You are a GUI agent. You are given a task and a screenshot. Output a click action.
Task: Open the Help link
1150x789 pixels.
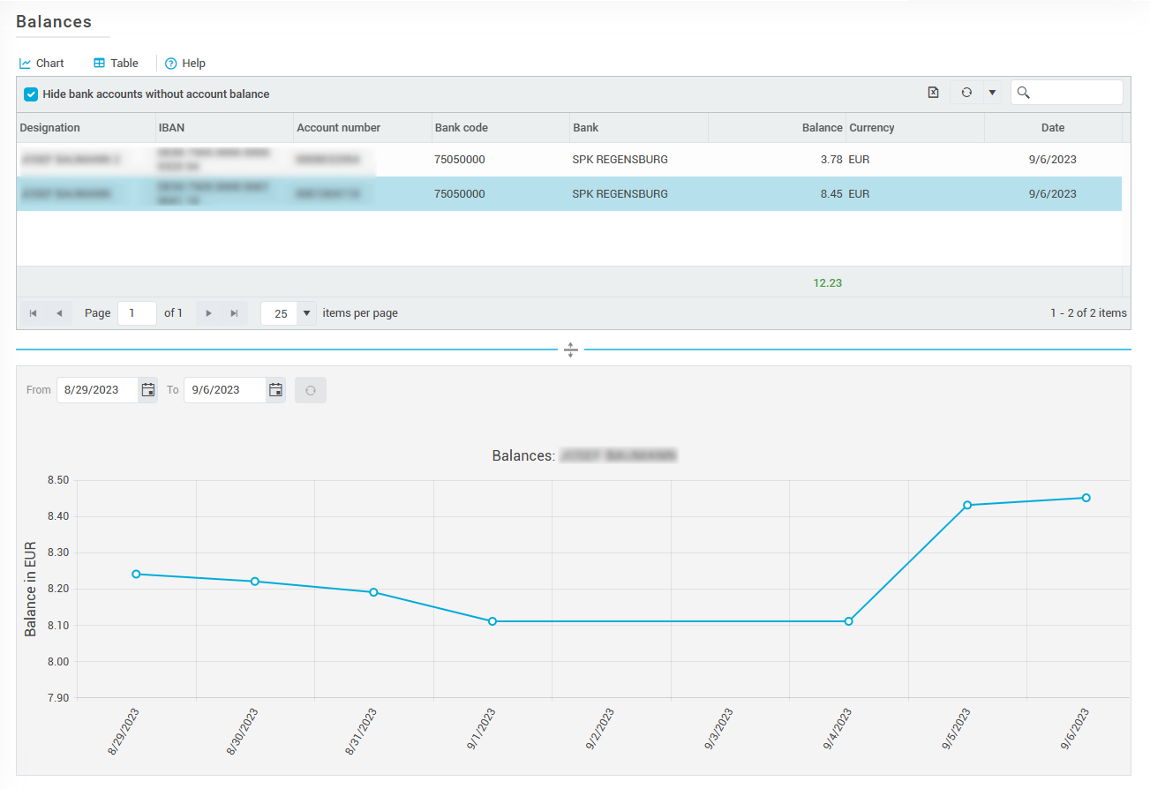[185, 64]
